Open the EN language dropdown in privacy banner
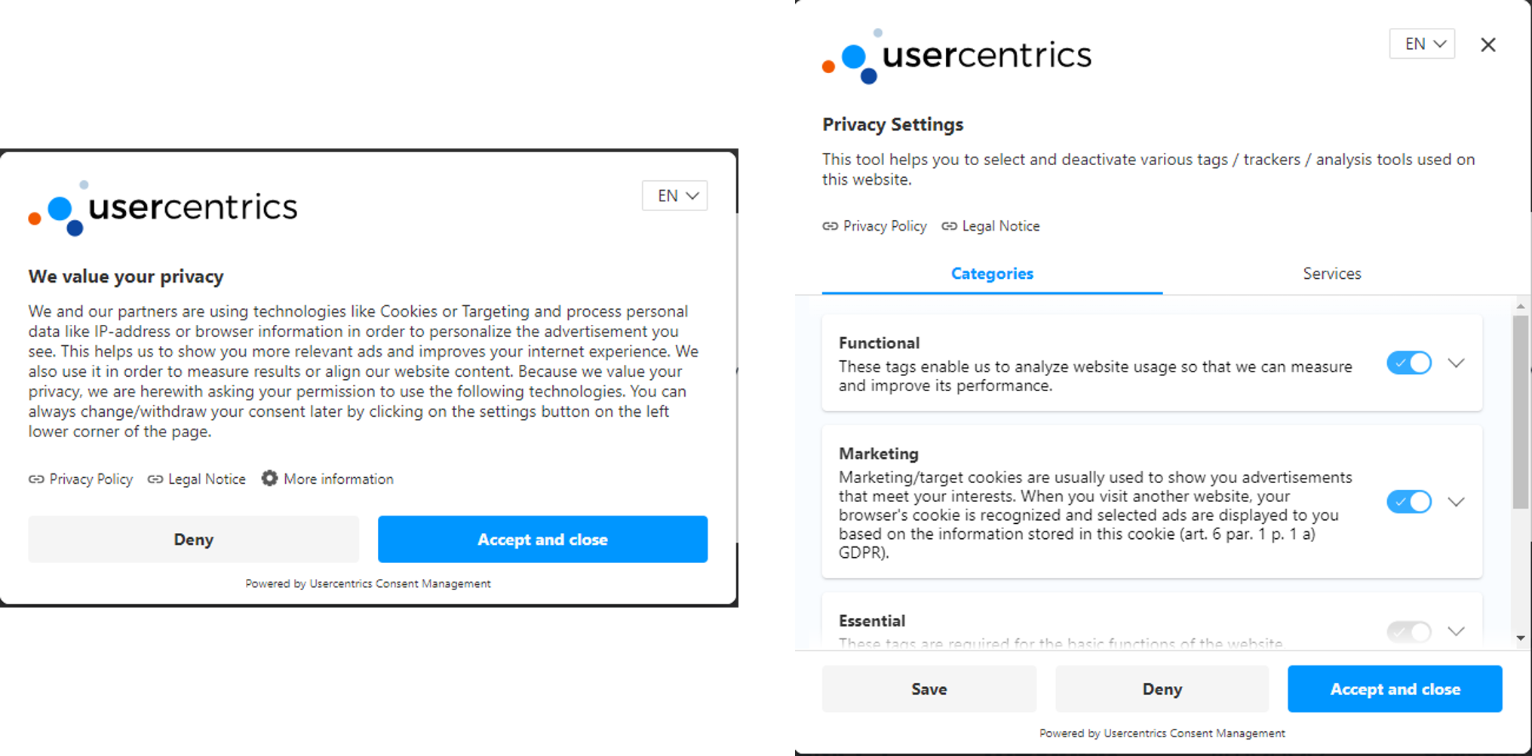 (674, 196)
